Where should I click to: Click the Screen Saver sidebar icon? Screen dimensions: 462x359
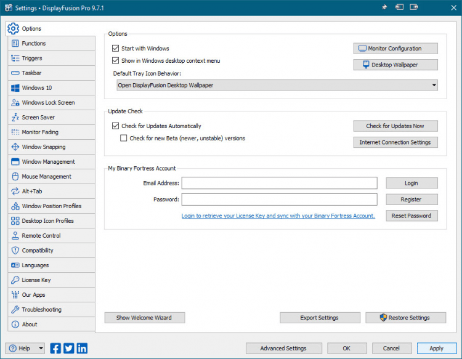(x=15, y=118)
